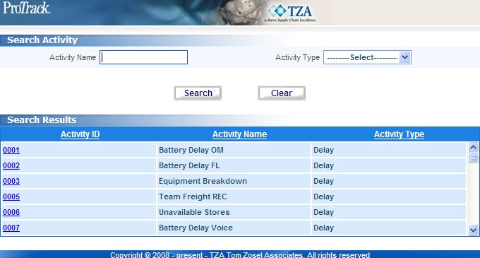Open activity 0001 link
480x258 pixels.
[11, 150]
